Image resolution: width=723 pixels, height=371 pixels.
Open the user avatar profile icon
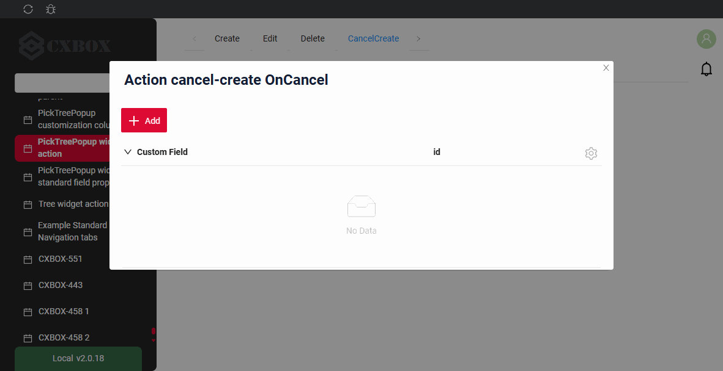point(706,39)
